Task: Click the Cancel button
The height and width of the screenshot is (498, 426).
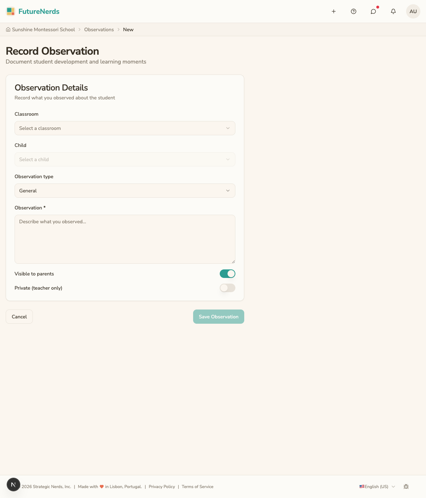Action: (x=19, y=317)
